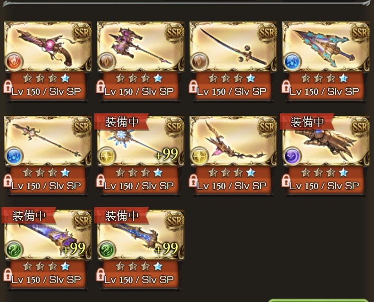Toggle the lock icon under the katana
This screenshot has height=302, width=374.
tap(193, 87)
